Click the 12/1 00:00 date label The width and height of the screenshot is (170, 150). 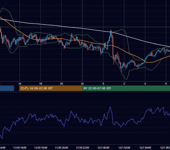coord(103,148)
